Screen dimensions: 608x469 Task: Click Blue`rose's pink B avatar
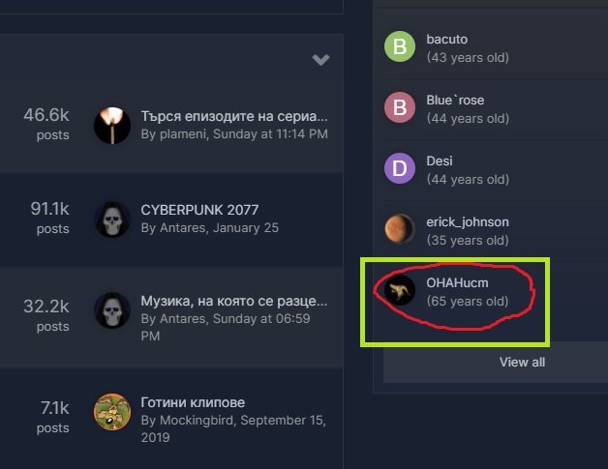[400, 107]
